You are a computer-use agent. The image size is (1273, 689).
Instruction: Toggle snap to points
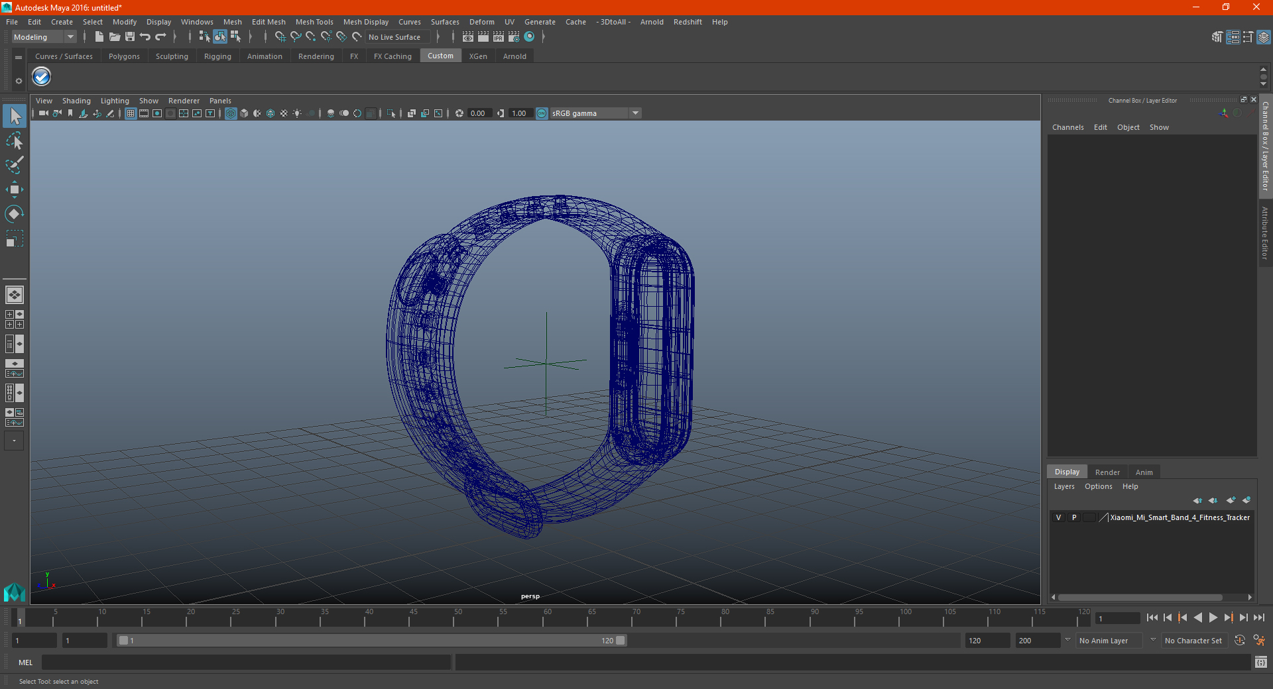[310, 37]
